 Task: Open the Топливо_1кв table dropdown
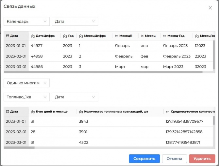click(x=26, y=97)
